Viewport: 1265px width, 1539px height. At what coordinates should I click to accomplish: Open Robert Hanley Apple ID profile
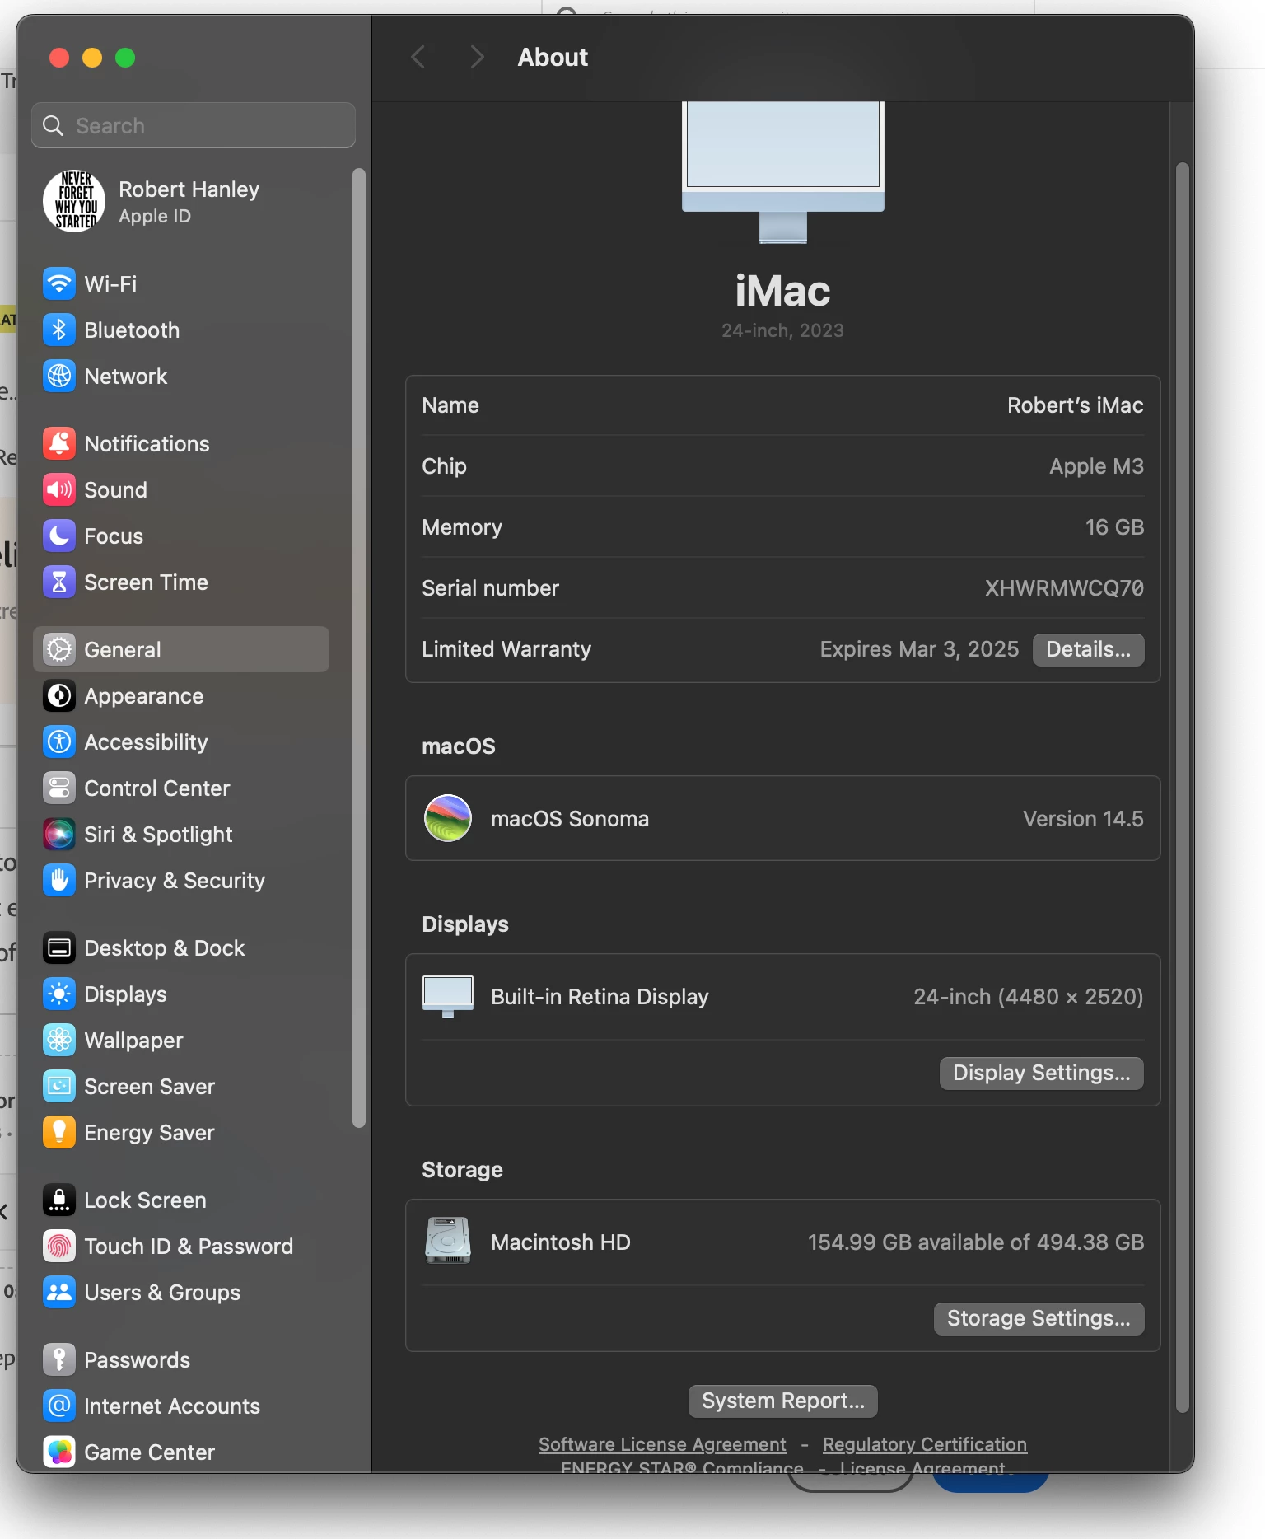tap(180, 202)
